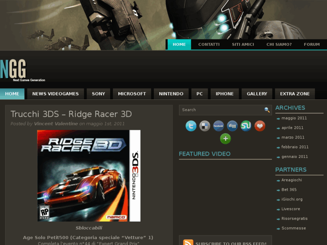
Task: Click the Digg share icon
Action: pyautogui.click(x=232, y=126)
